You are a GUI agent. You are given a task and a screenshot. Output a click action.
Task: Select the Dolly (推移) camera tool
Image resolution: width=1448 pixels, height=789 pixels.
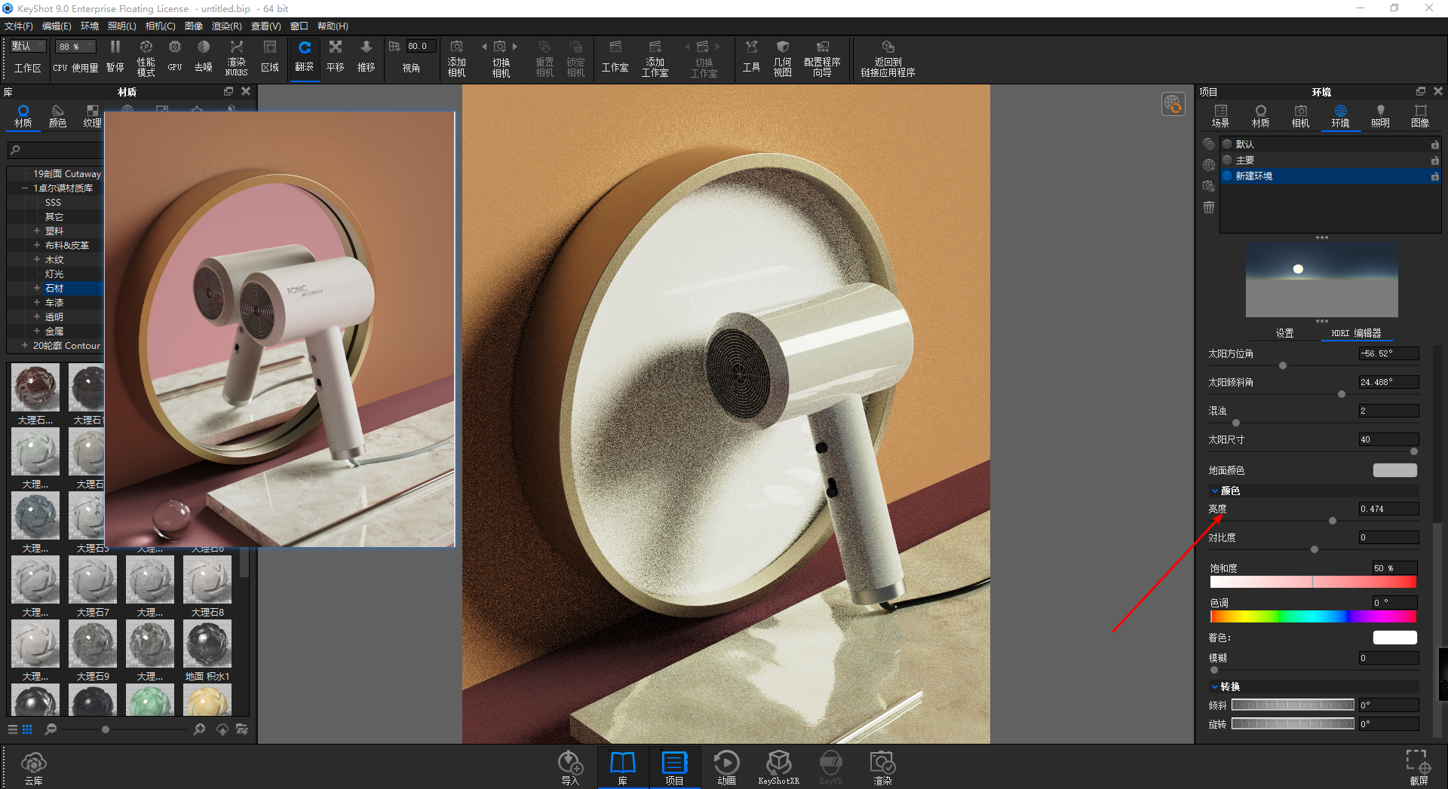tap(366, 57)
